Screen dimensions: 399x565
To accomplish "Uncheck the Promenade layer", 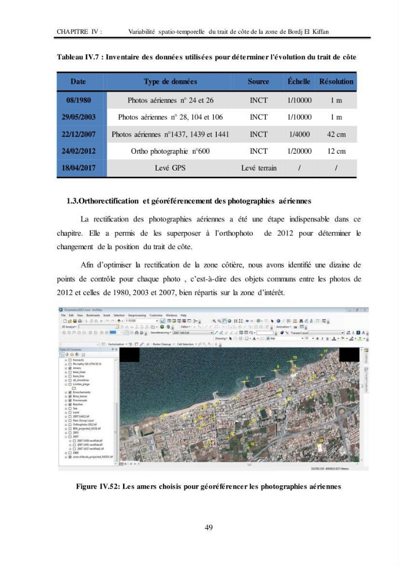I will tap(70, 401).
